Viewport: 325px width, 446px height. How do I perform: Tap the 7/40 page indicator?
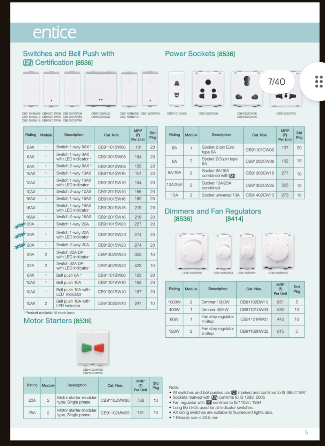point(277,82)
